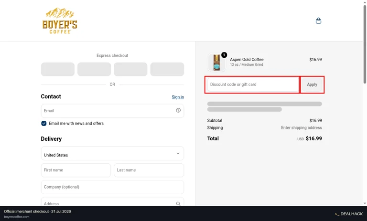Click the Boyer's Coffee logo
This screenshot has width=367, height=221.
pos(60,21)
